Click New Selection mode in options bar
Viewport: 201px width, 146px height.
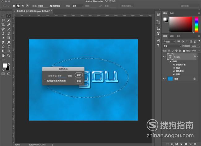coord(14,6)
